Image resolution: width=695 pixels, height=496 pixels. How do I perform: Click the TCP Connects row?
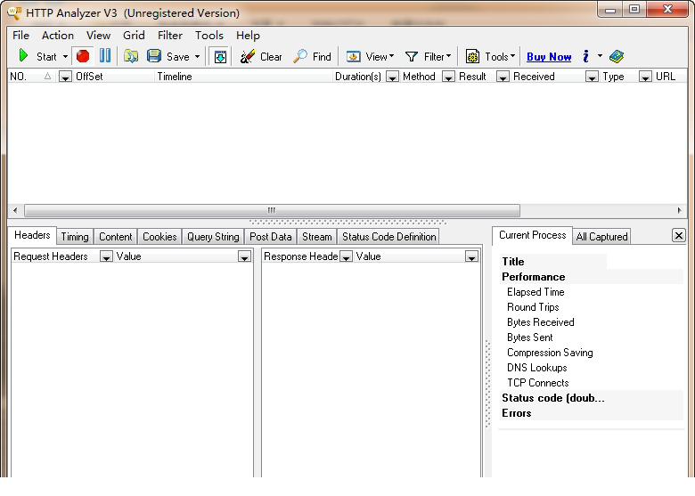click(592, 383)
